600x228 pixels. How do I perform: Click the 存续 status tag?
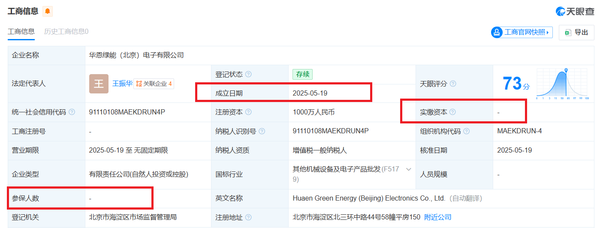(302, 74)
